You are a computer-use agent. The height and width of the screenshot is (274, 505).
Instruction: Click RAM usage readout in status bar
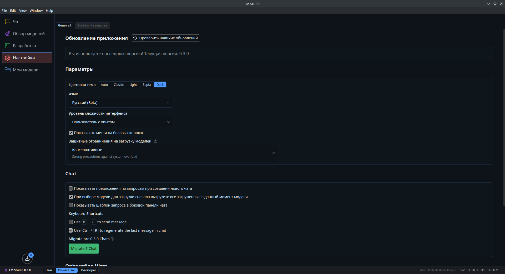coord(468,270)
